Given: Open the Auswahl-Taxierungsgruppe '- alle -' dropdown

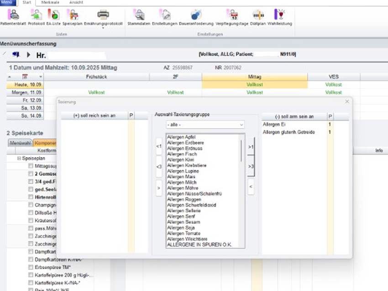Looking at the screenshot, I should [205, 125].
